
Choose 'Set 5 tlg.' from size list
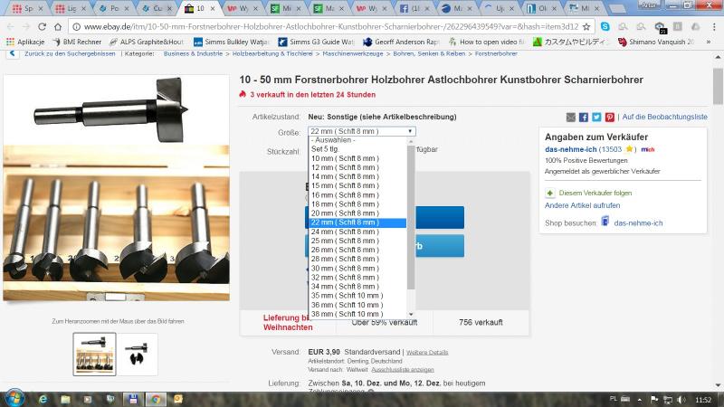[x=326, y=149]
